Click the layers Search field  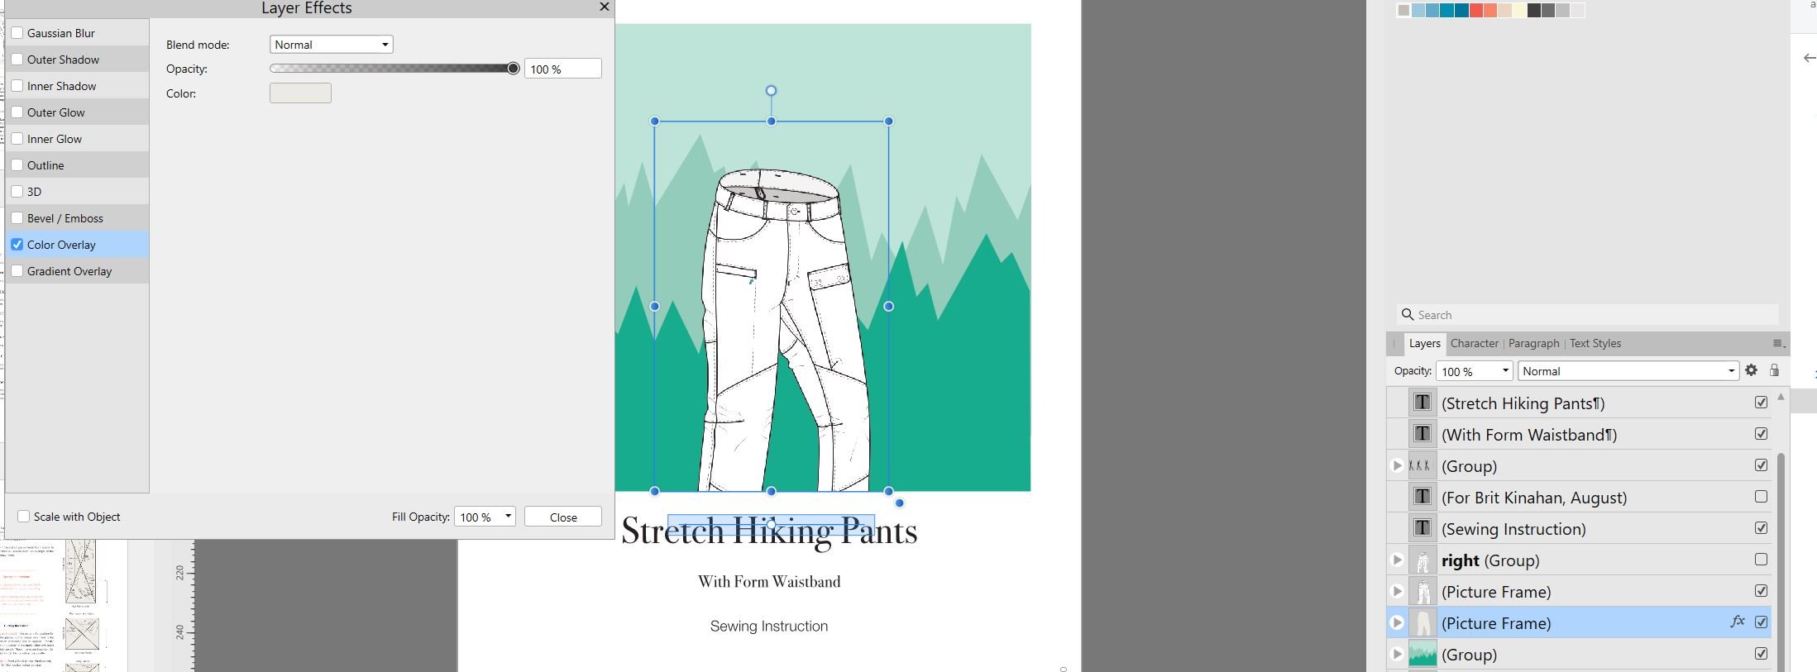tap(1588, 314)
